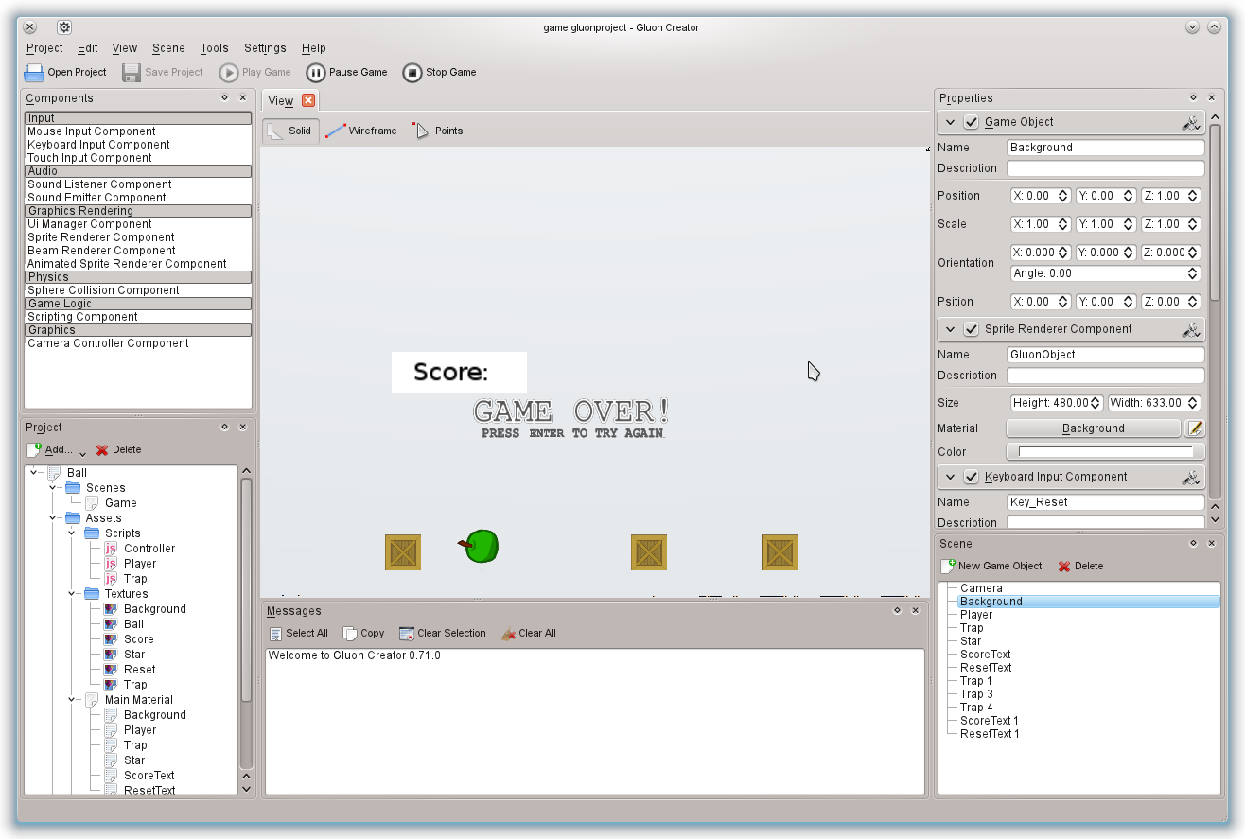Image resolution: width=1245 pixels, height=839 pixels.
Task: Click the Properties panel vertical scrollbar
Action: tap(1215, 213)
